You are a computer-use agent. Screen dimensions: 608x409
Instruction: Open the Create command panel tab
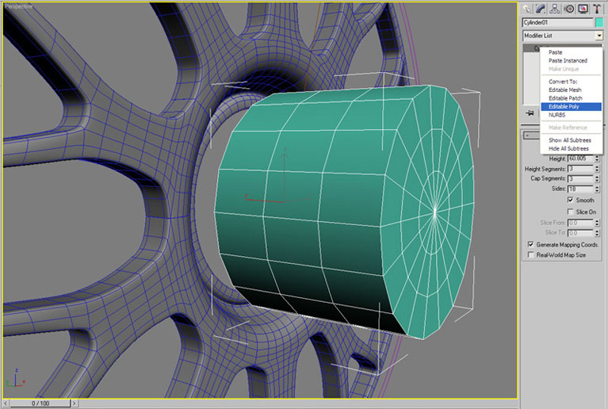point(528,9)
